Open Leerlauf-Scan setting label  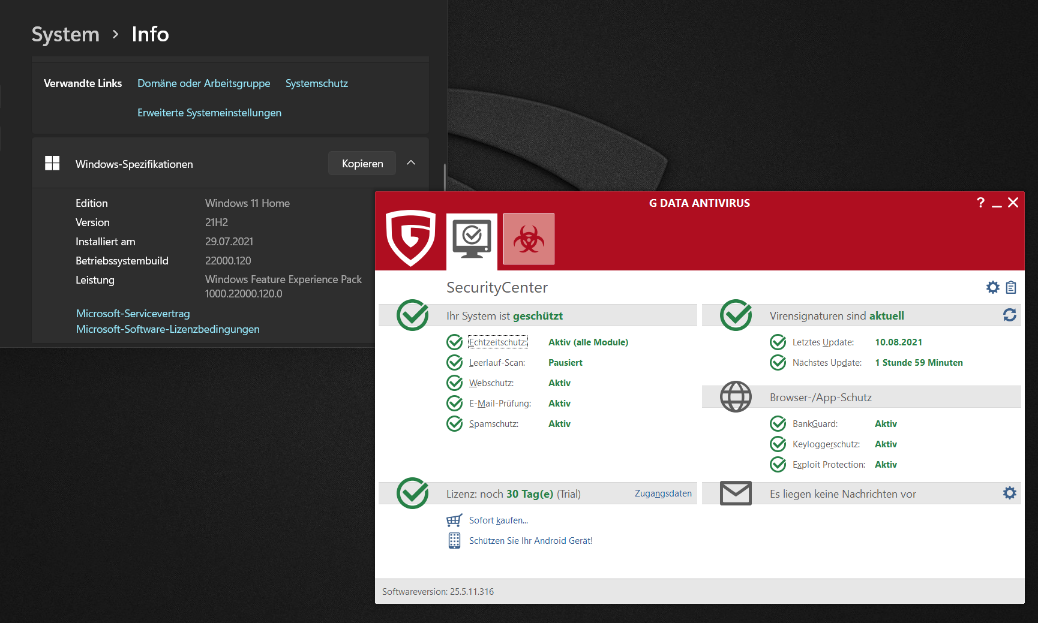pos(497,363)
